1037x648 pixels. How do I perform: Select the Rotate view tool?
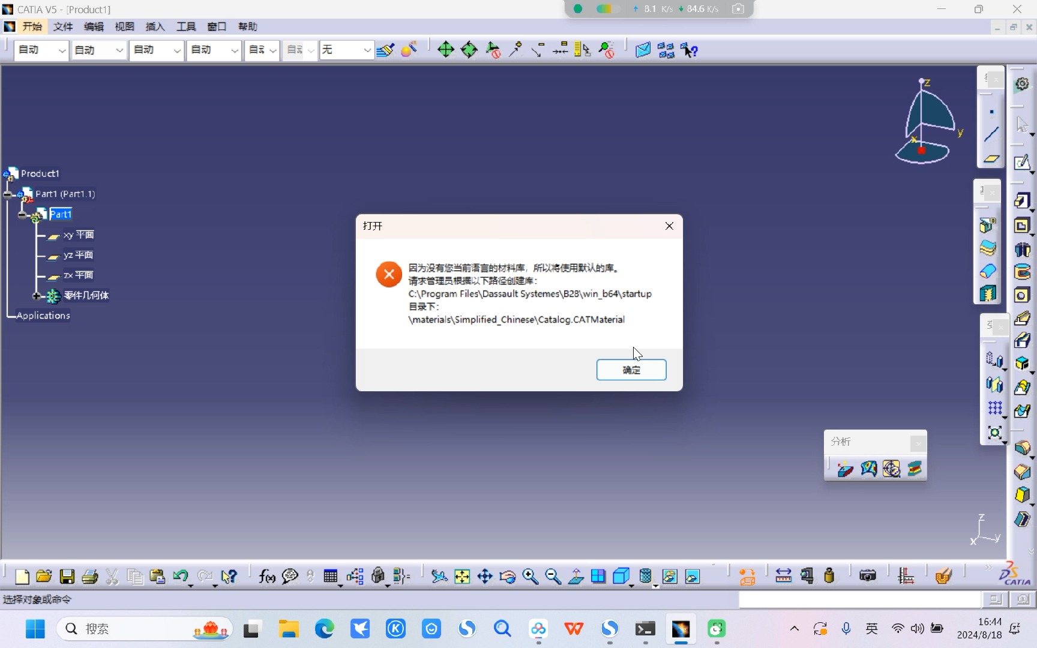tap(508, 577)
